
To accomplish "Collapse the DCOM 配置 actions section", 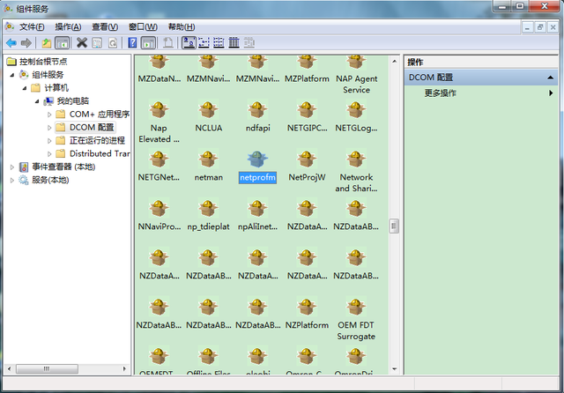I will tap(550, 78).
